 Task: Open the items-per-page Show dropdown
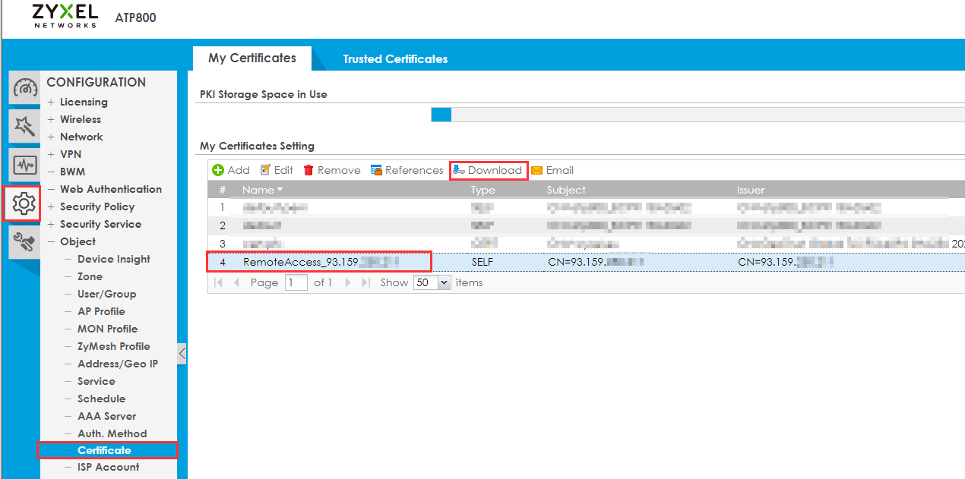[x=444, y=282]
